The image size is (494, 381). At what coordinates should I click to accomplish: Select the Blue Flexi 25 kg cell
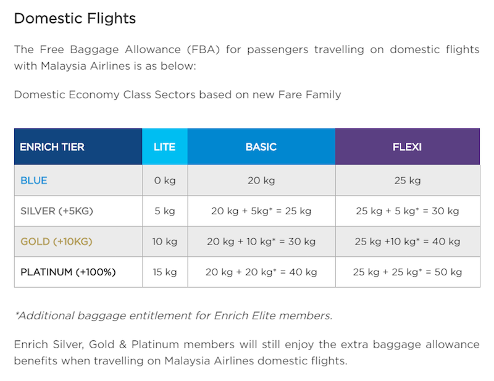click(407, 181)
